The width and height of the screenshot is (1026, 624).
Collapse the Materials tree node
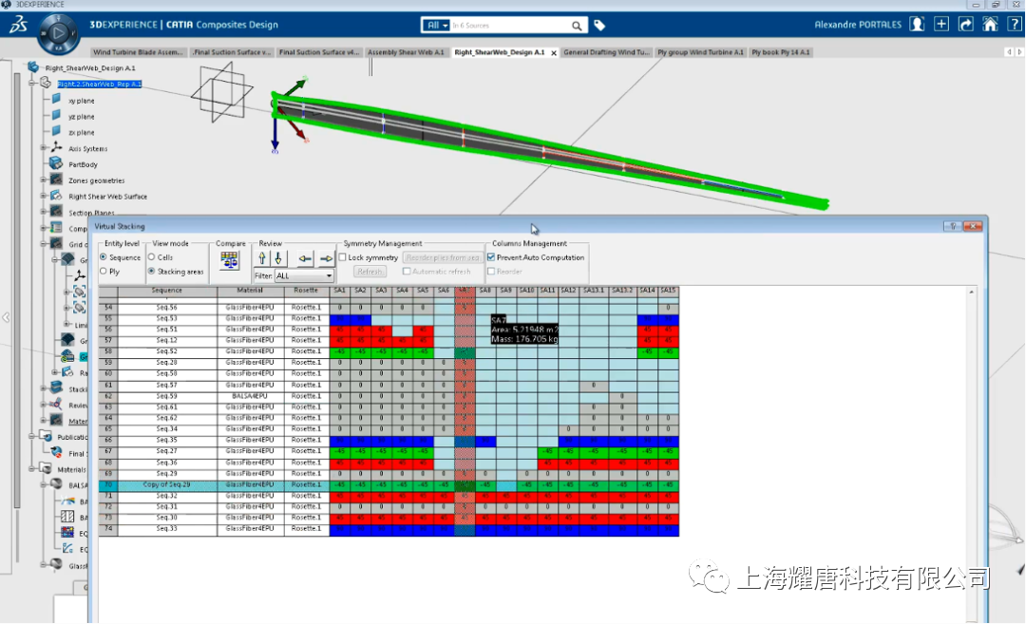(31, 468)
